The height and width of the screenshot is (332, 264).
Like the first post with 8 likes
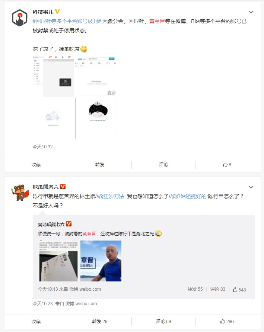(x=227, y=165)
